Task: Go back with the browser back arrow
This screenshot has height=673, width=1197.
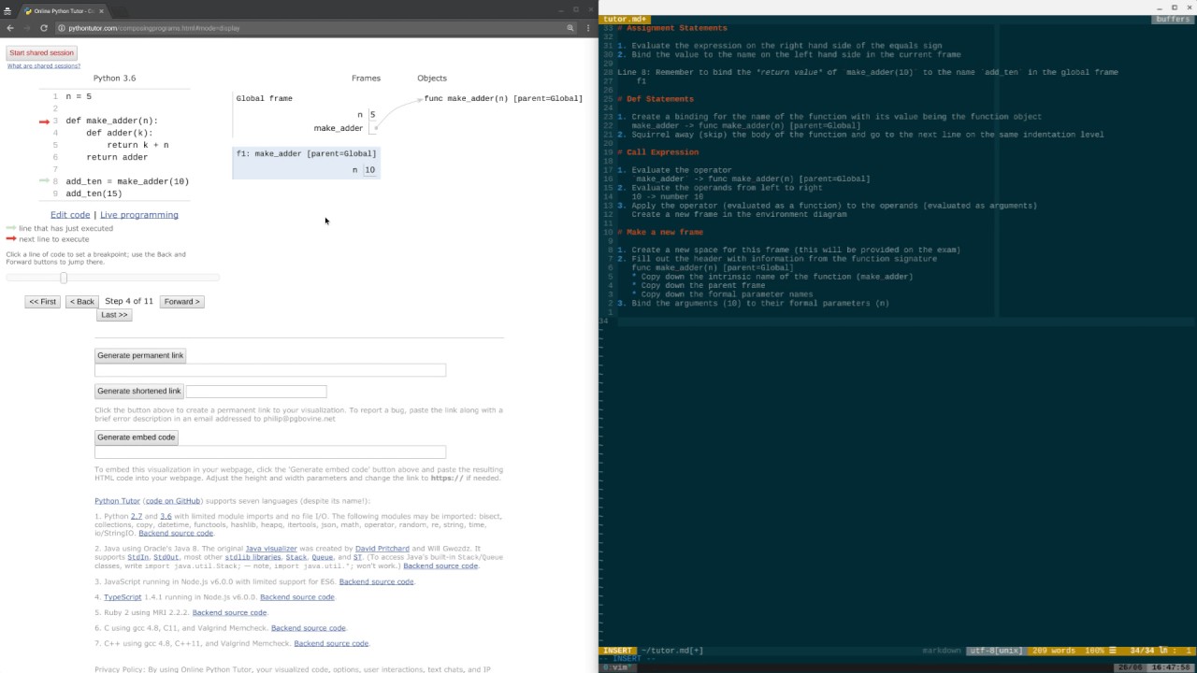Action: (10, 28)
